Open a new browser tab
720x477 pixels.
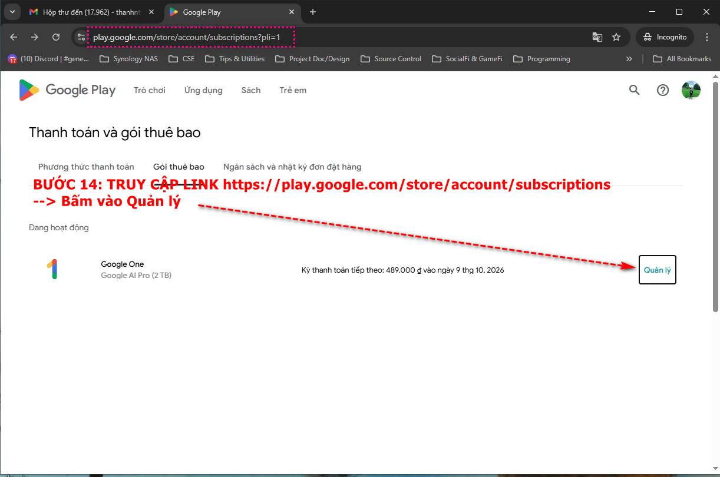click(x=313, y=12)
